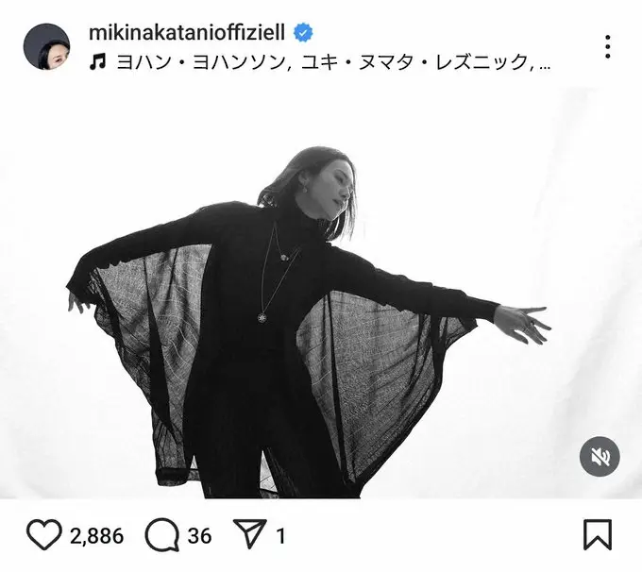The height and width of the screenshot is (572, 642).
Task: Click the music note icon
Action: coord(97,62)
